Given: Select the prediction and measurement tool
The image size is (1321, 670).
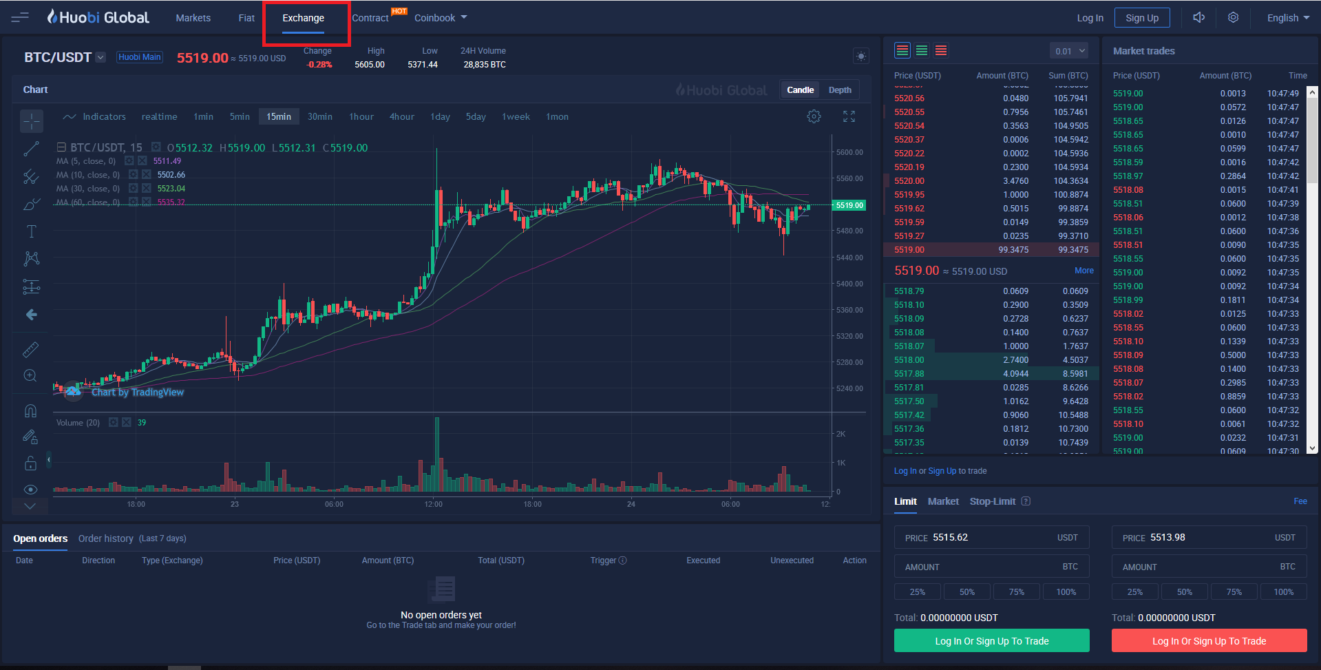Looking at the screenshot, I should (31, 286).
